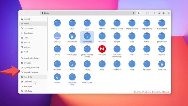
Task: Open Starred in the sidebar
Action: point(33,19)
